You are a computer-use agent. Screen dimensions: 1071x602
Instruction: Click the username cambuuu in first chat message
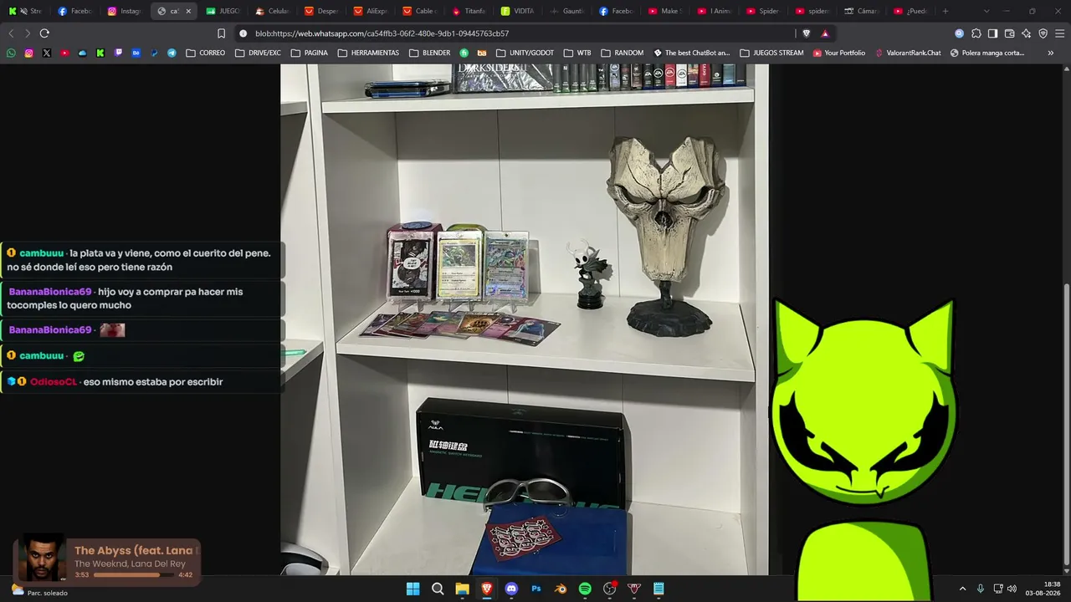pyautogui.click(x=42, y=253)
